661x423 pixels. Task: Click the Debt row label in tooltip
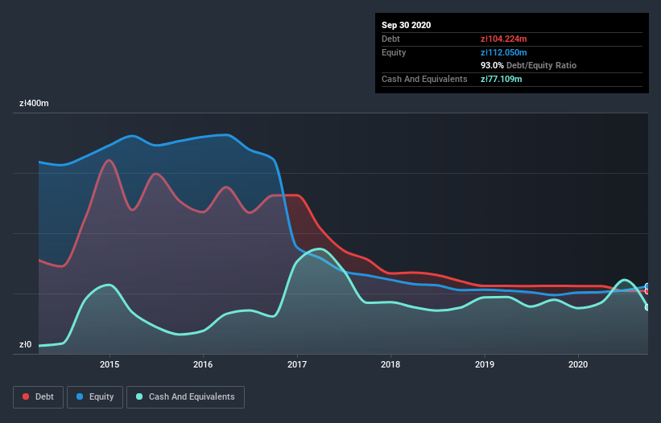click(x=390, y=39)
